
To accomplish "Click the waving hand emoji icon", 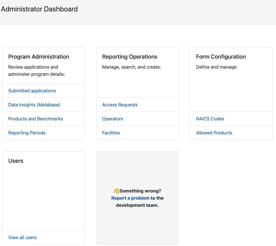I will tap(117, 191).
